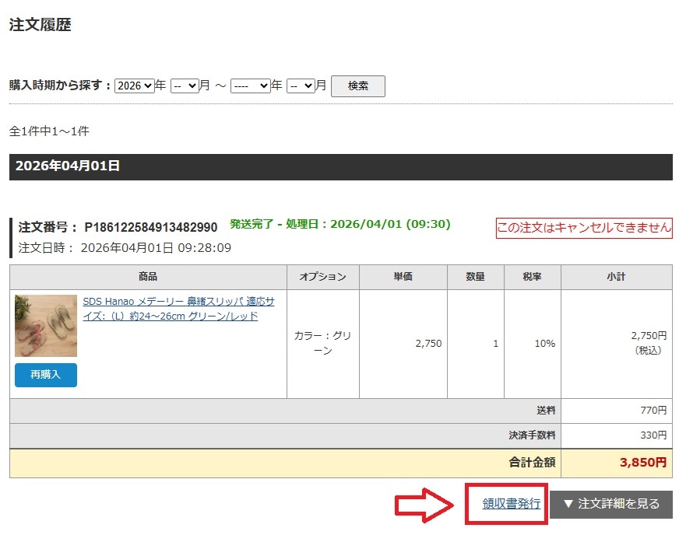
Task: Open the slipper product thumbnail image
Action: 46,326
